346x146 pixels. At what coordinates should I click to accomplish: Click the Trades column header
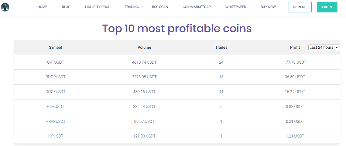point(221,48)
